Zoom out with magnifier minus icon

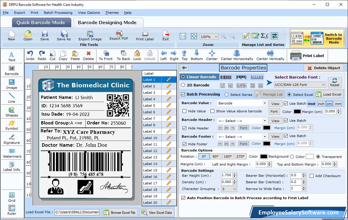pos(232,36)
